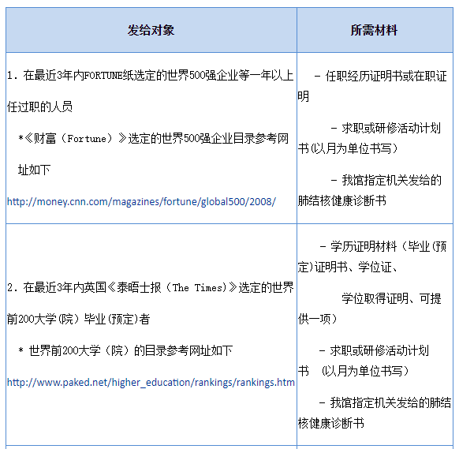Click 核健康诊断书 in the second row

331,423
